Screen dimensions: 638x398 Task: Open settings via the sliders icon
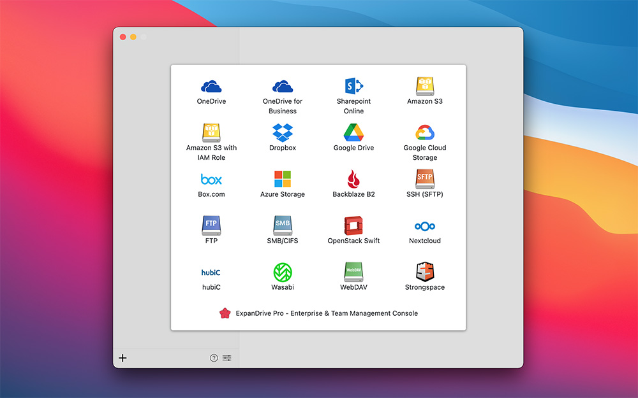[x=226, y=358]
